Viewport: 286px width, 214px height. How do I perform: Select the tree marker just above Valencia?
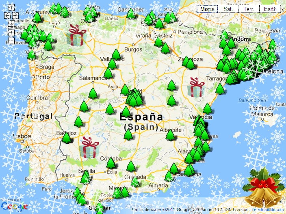pos(207,109)
